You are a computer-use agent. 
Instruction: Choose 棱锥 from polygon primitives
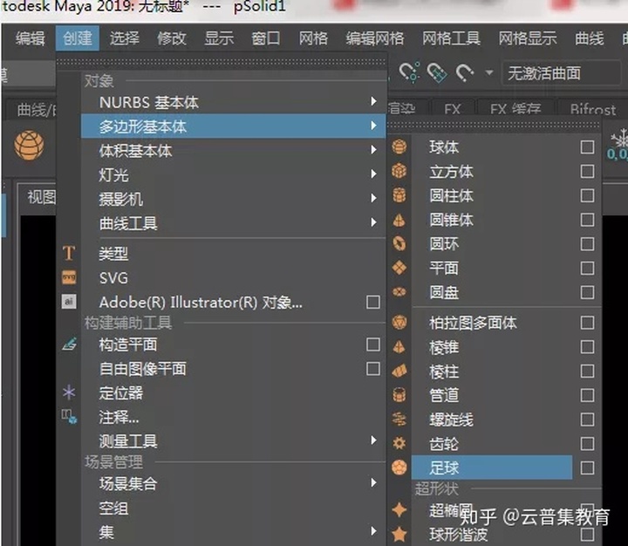coord(444,347)
